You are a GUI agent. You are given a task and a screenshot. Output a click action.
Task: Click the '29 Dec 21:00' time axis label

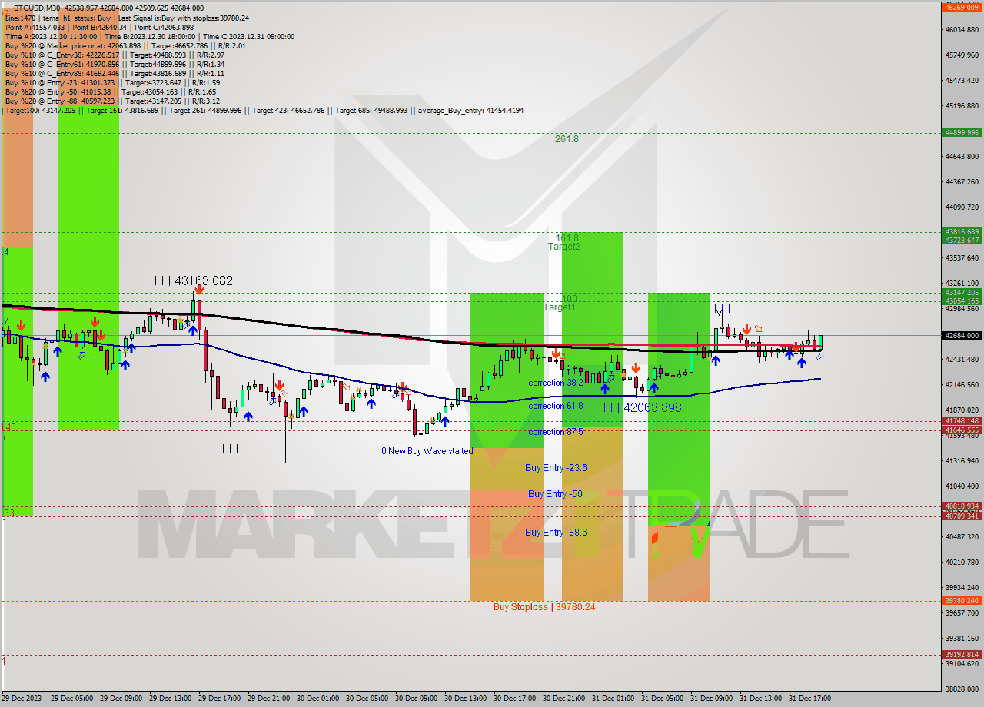pos(269,699)
